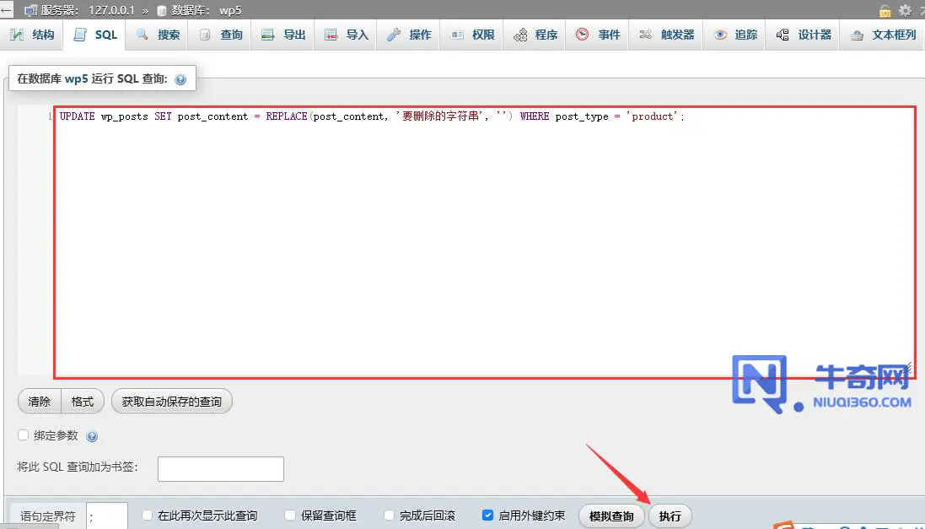The image size is (925, 529).
Task: Click the wp5 database breadcrumb link
Action: click(x=230, y=10)
